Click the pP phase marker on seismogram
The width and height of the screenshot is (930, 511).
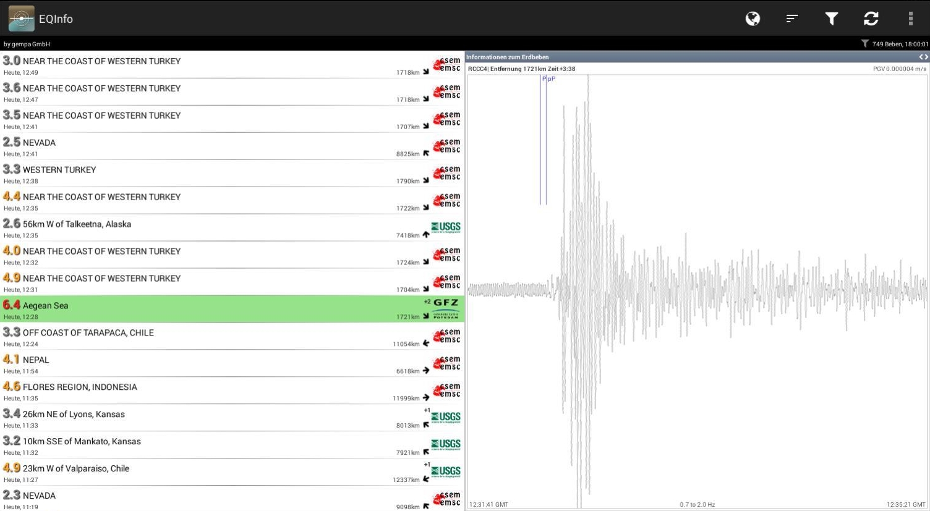(x=552, y=79)
